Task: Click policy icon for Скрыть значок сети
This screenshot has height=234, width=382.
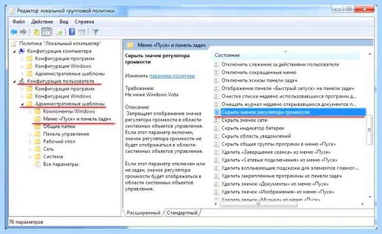Action: [x=216, y=120]
